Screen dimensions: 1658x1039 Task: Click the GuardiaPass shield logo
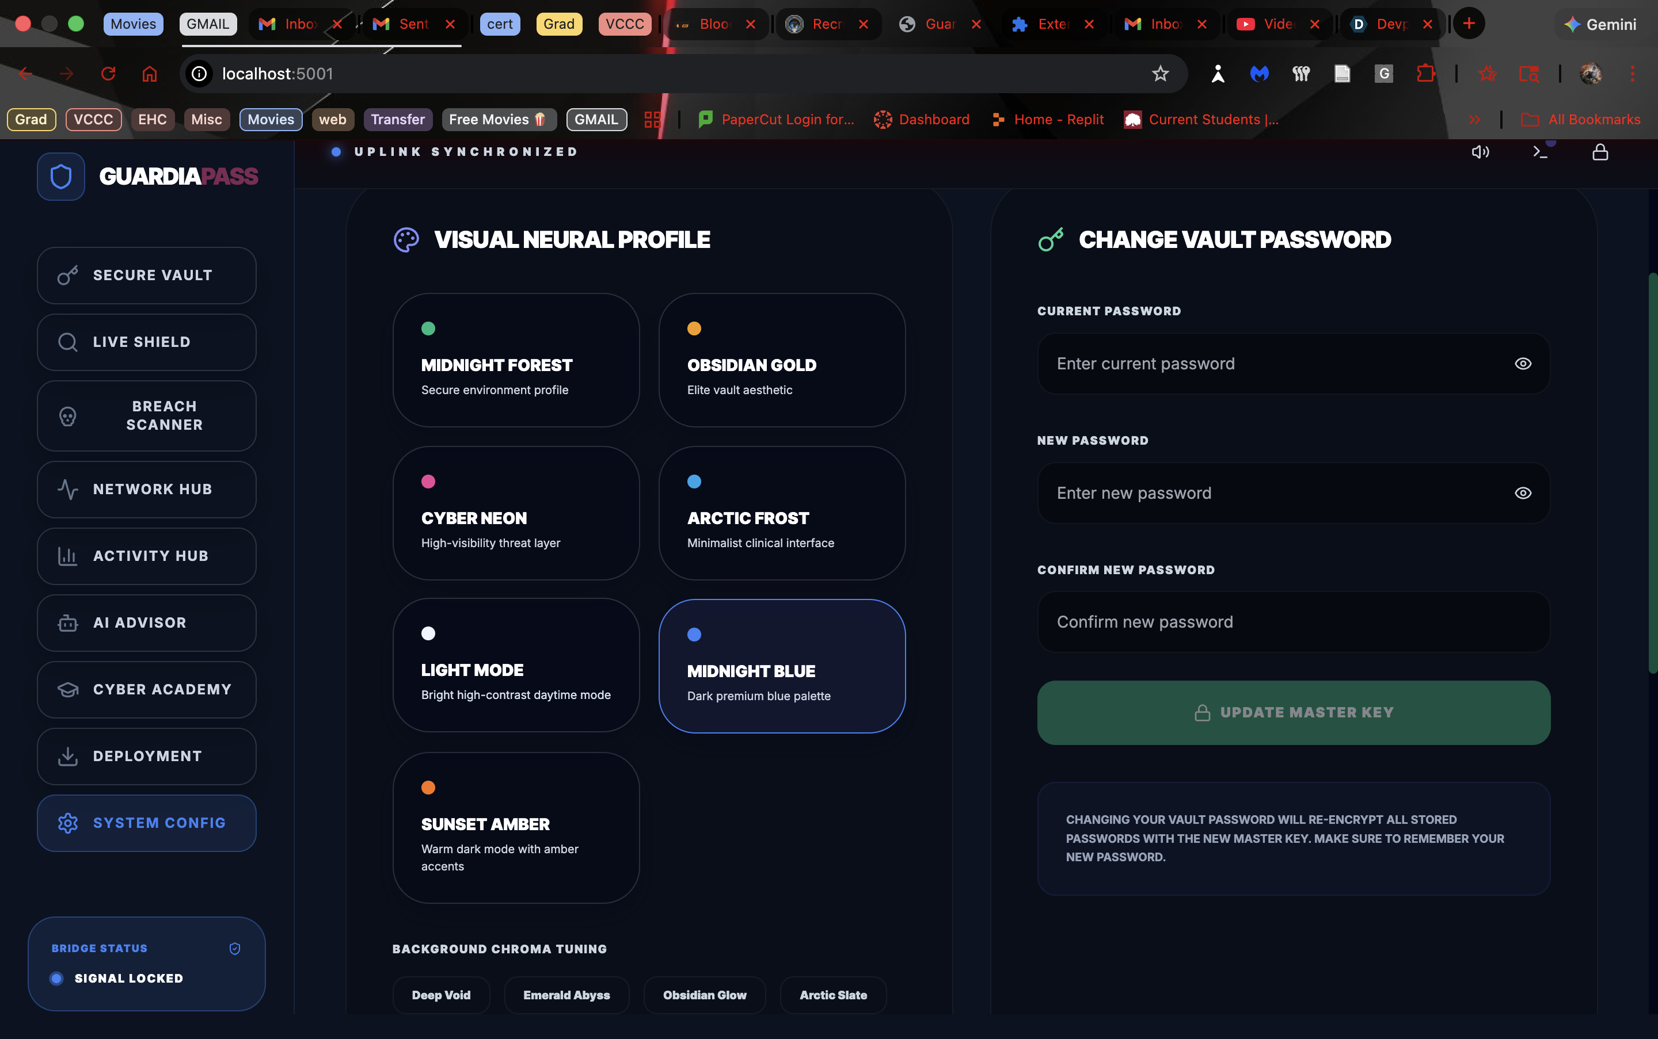click(x=61, y=177)
